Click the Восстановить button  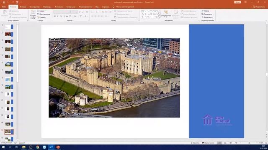pos(44,14)
